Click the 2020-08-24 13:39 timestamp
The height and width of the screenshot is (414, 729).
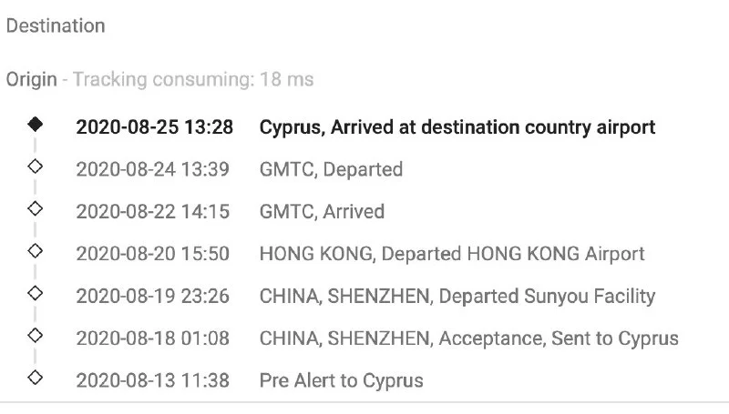coord(153,169)
